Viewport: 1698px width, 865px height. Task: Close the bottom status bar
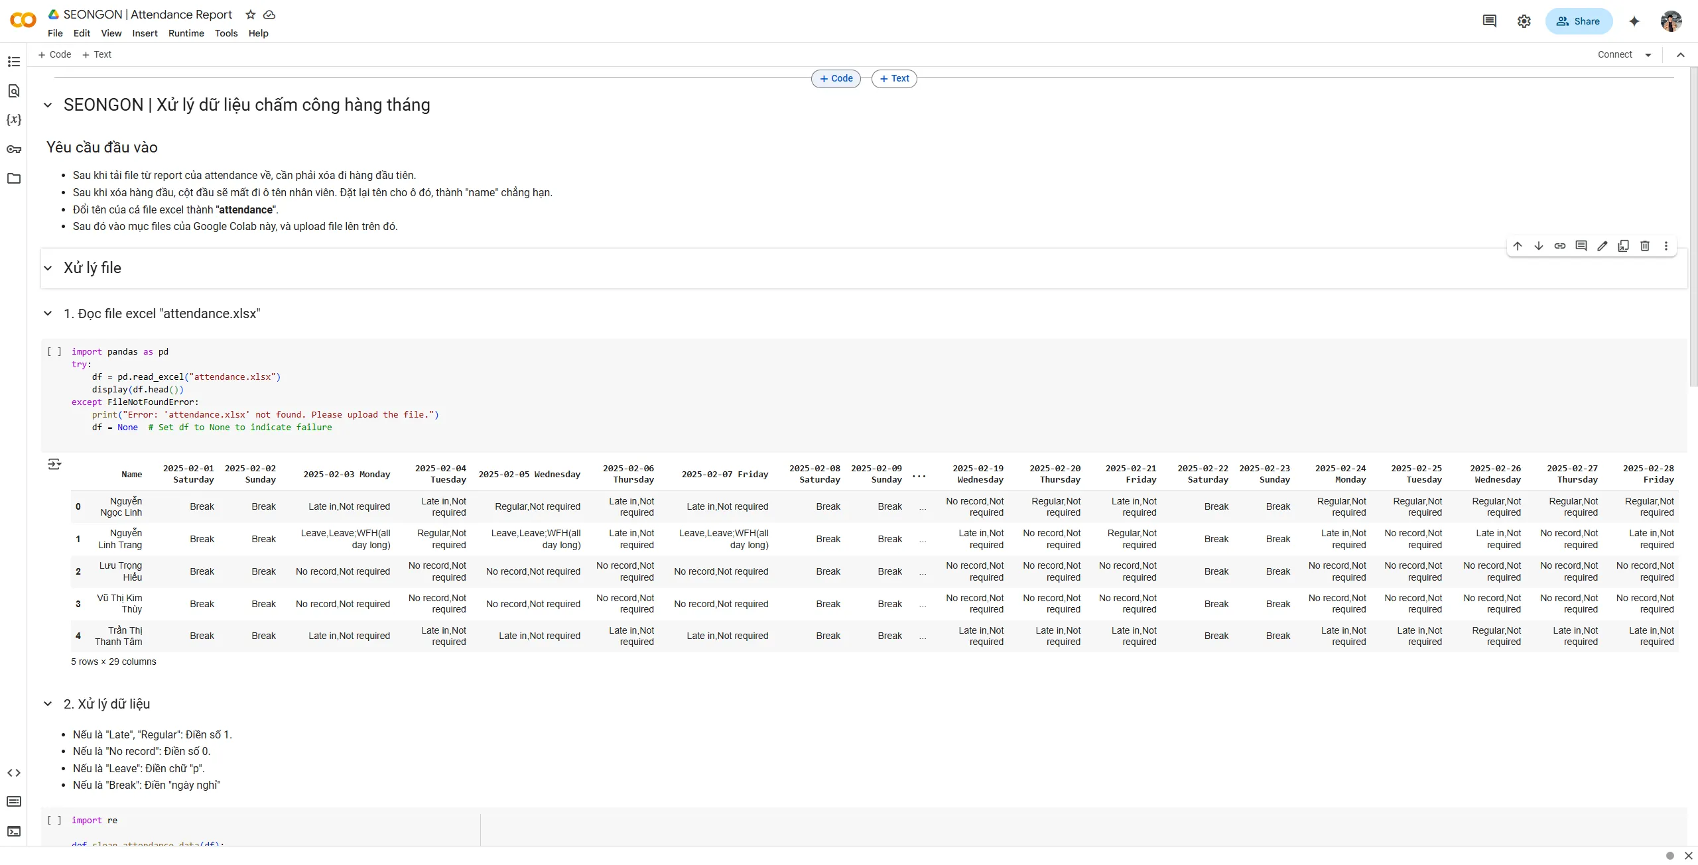[x=1689, y=856]
